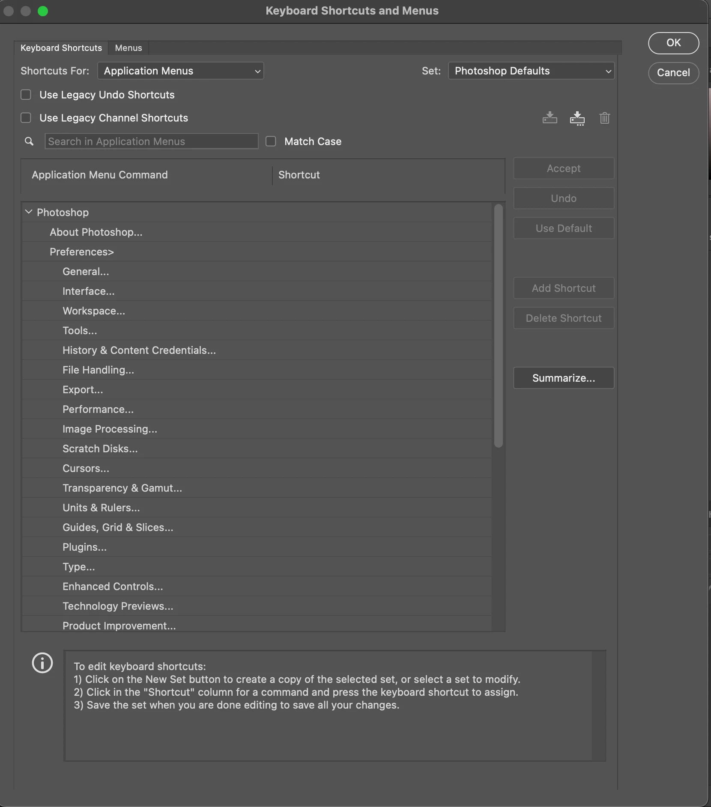Select the Units & Rulers... row
The width and height of the screenshot is (711, 807).
pyautogui.click(x=257, y=507)
